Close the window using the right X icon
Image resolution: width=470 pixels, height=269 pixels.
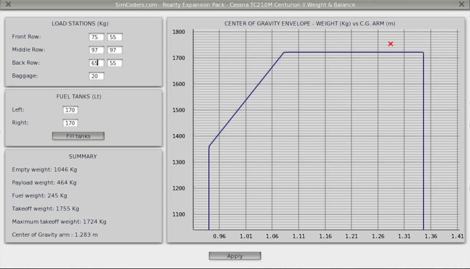click(x=462, y=4)
